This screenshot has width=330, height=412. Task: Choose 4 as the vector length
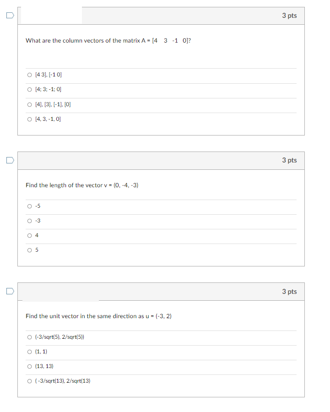coord(30,235)
